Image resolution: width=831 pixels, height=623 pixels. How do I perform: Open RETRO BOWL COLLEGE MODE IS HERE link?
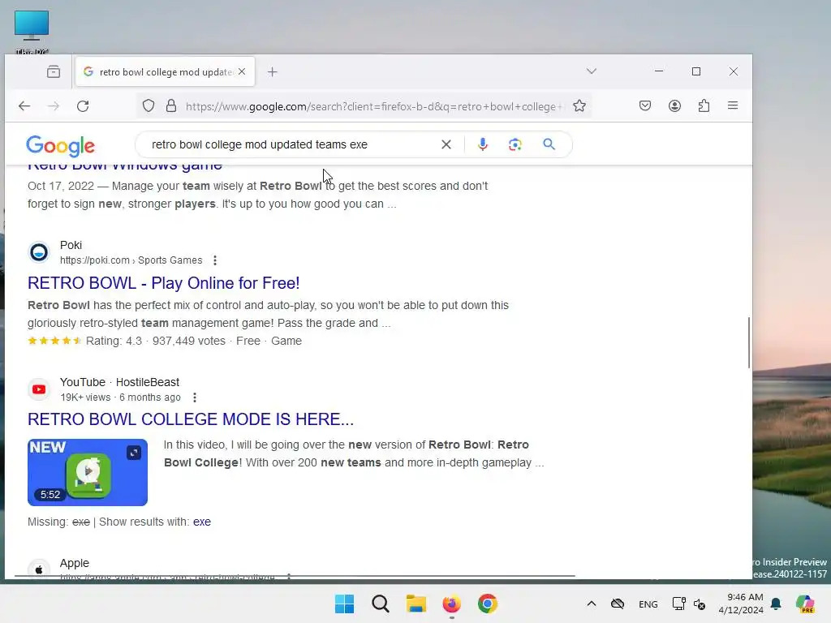[190, 419]
